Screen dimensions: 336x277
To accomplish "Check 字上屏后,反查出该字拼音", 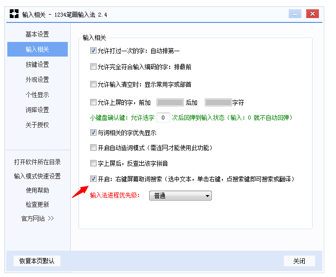I will (x=93, y=163).
